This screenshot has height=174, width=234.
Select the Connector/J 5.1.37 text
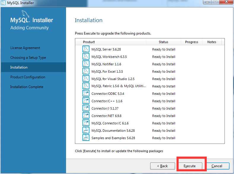(105, 108)
